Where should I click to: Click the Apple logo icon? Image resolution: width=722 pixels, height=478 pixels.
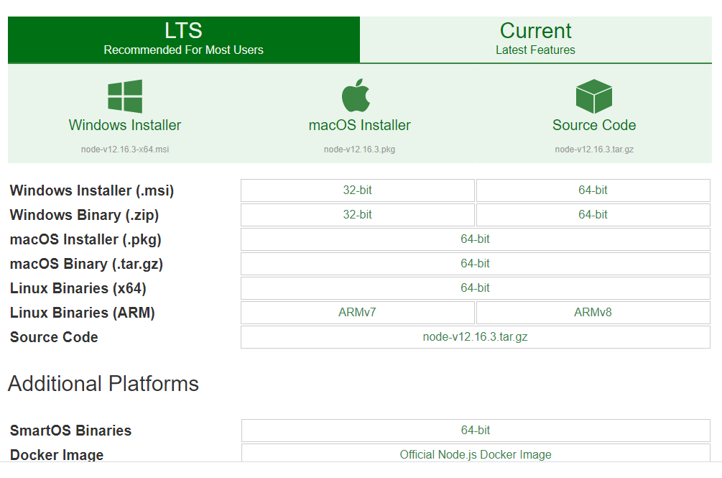[356, 96]
